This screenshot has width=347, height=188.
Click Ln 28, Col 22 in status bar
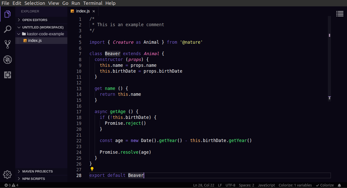[204, 185]
